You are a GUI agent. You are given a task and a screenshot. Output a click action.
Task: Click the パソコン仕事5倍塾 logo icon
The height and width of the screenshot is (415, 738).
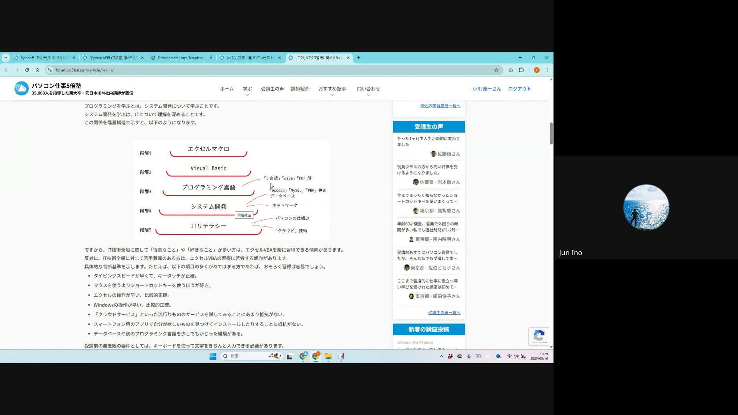pyautogui.click(x=22, y=88)
